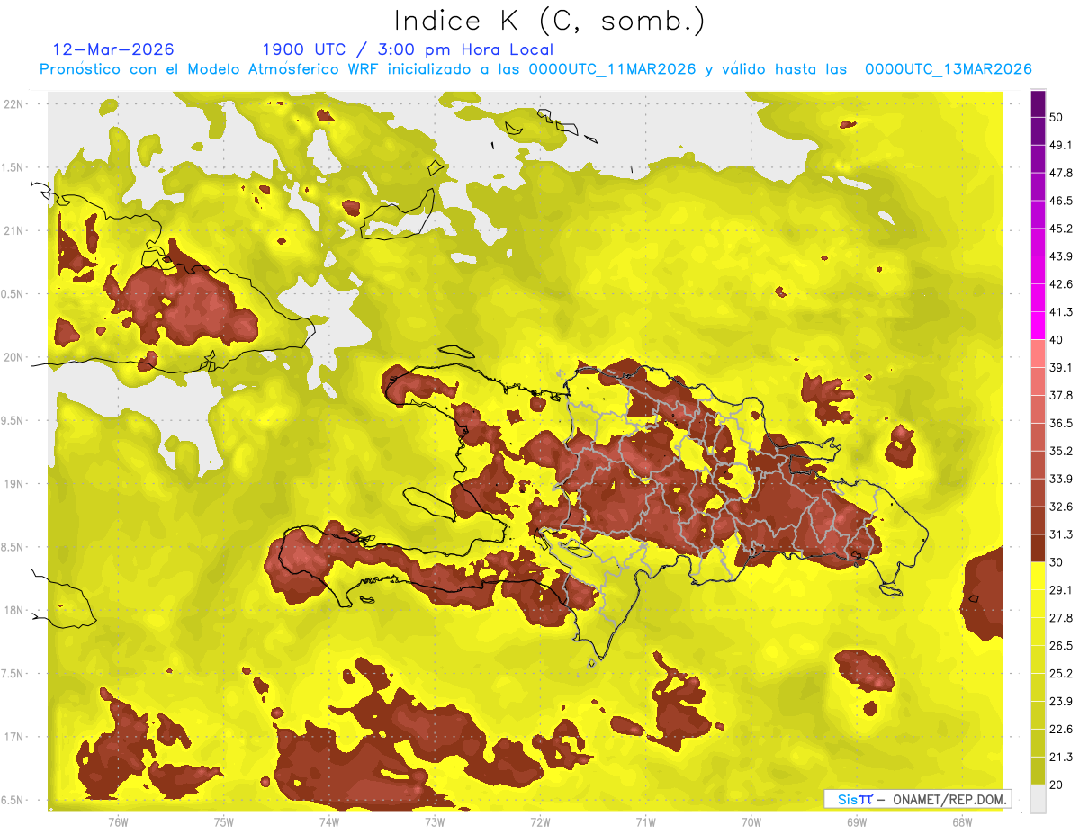The height and width of the screenshot is (834, 1080).
Task: Click the '20' legend value
Action: 1057,785
